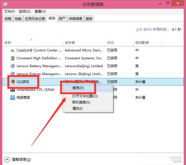This screenshot has width=186, height=165.
Task: Select the Conexant High Definition entry name
Action: click(39, 58)
